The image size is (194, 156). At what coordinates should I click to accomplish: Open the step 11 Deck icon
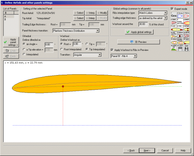(180, 35)
